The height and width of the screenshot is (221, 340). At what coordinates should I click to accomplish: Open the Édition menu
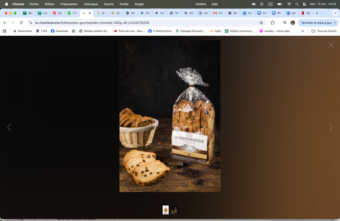click(50, 4)
